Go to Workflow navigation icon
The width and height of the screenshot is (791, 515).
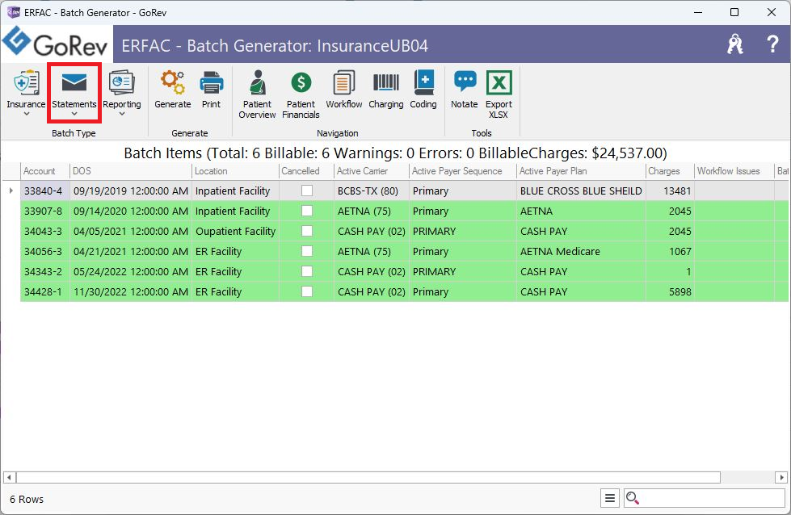pos(344,82)
